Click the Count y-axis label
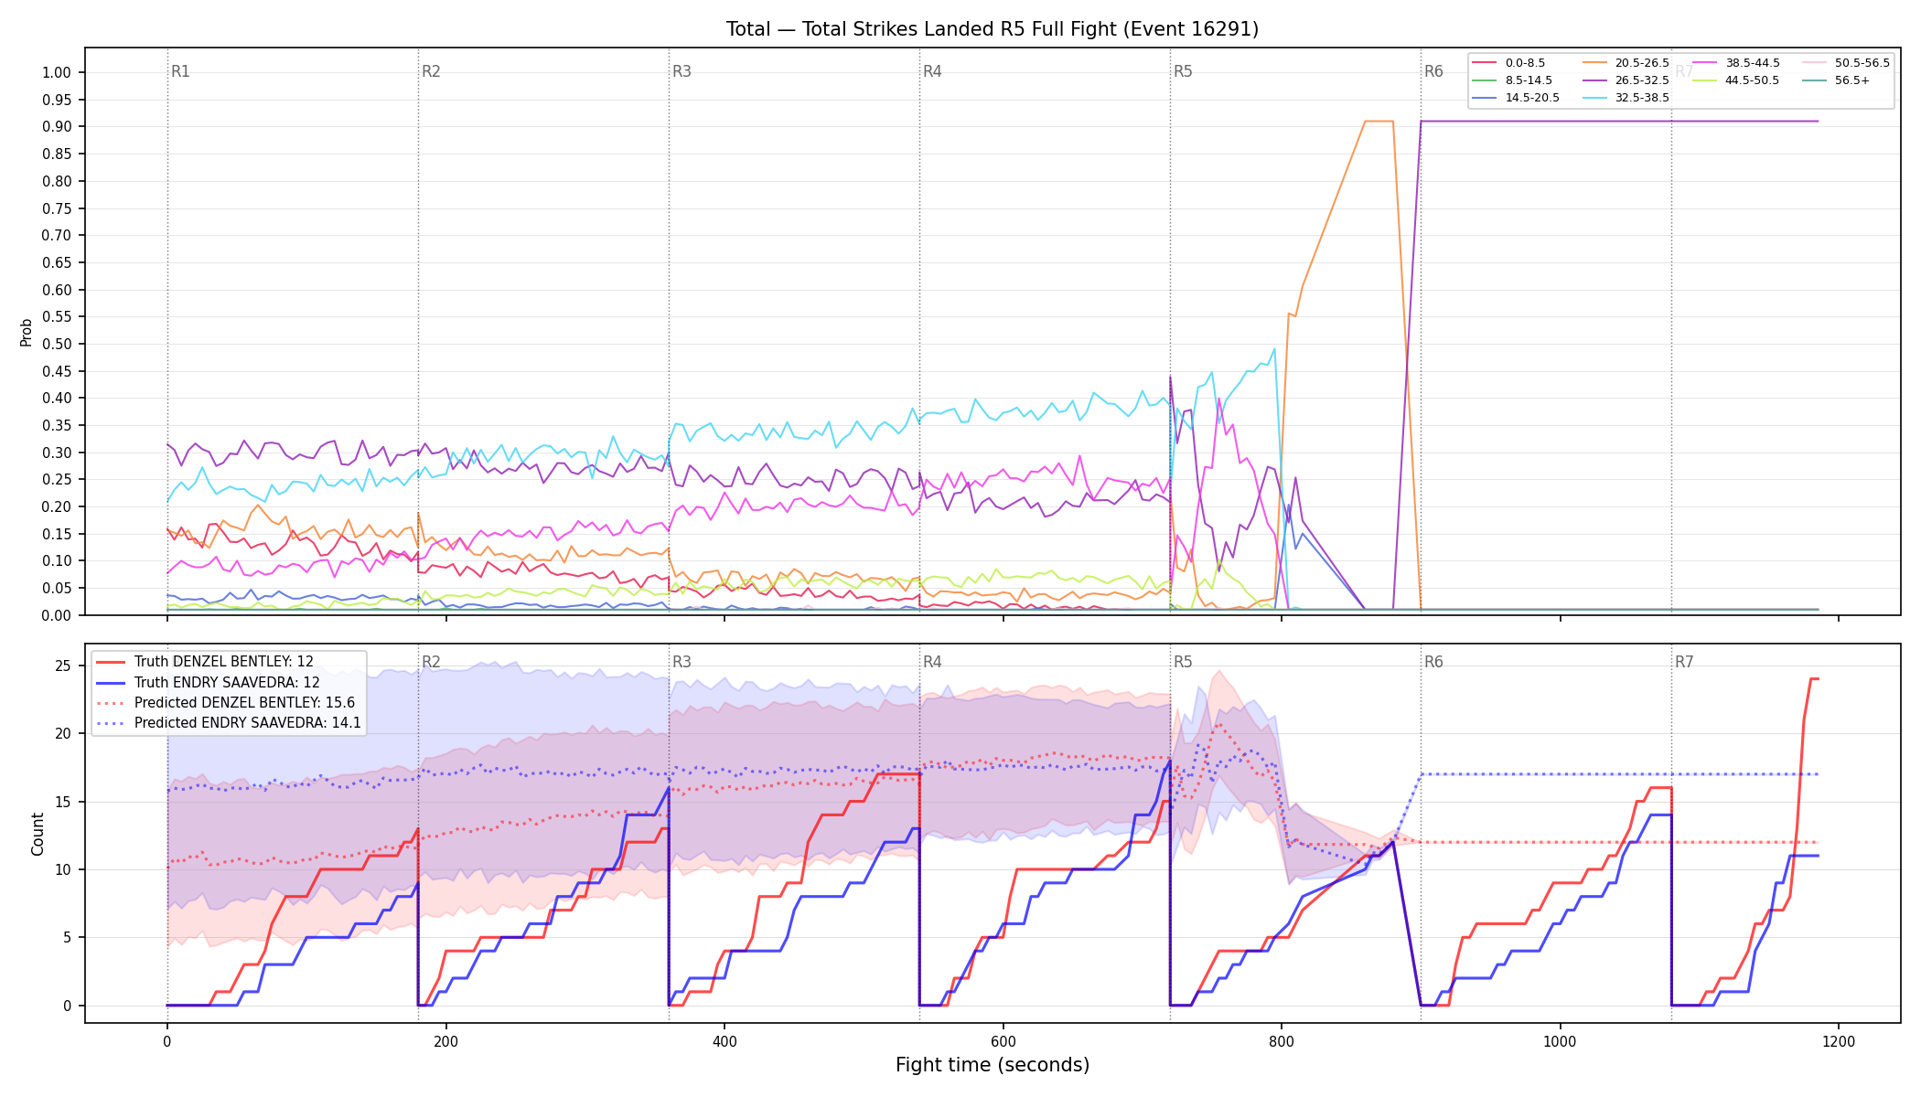The image size is (1921, 1097). pyautogui.click(x=38, y=834)
